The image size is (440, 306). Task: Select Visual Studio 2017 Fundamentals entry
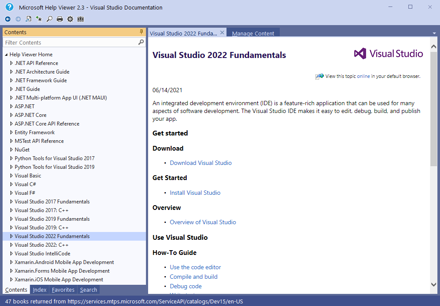point(52,202)
